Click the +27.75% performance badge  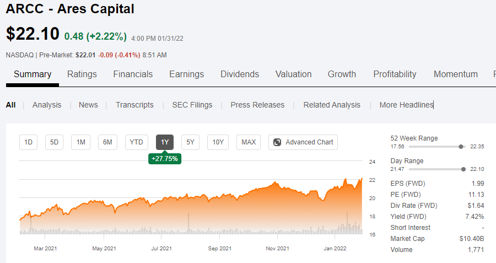165,159
